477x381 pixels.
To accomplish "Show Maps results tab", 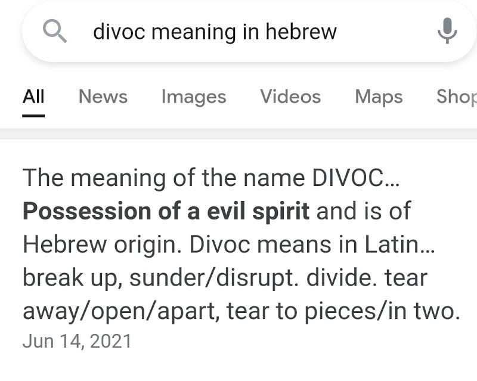I will point(379,97).
